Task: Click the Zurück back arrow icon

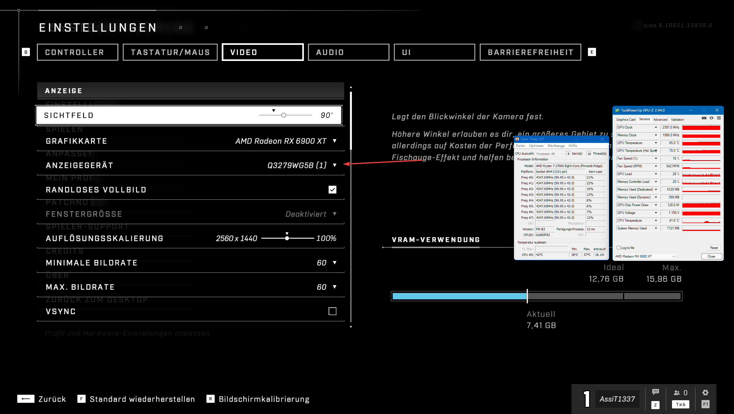Action: [26, 399]
